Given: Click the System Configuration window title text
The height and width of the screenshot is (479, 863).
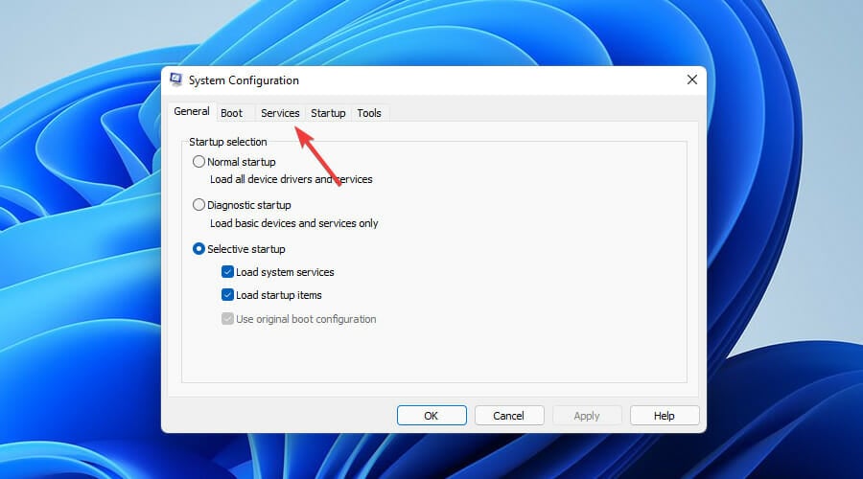Looking at the screenshot, I should tap(244, 80).
